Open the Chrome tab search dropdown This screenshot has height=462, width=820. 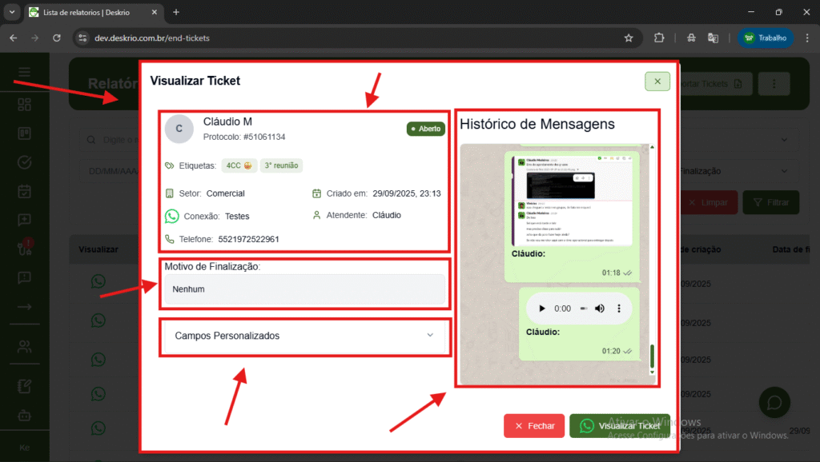12,12
